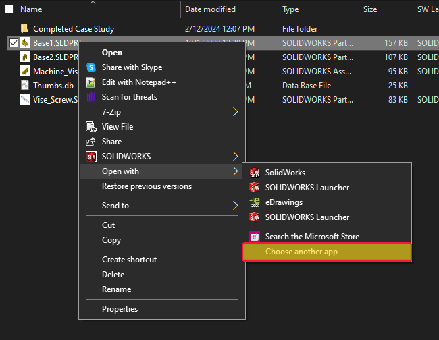Screen dimensions: 439x340
Task: Click the second SOLIDWORKS Launcher icon below eDrawings
Action: click(x=255, y=217)
